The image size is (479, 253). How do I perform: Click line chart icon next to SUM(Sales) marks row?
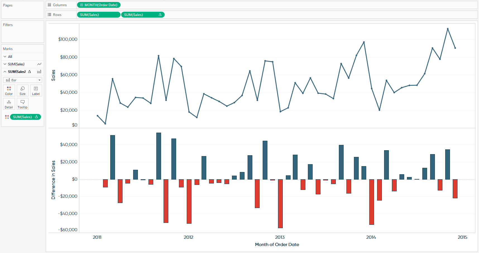pos(39,64)
